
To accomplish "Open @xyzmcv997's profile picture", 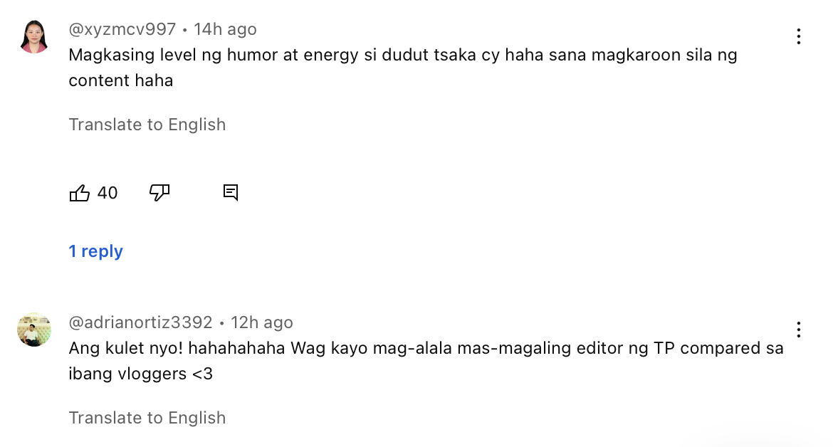I will (x=34, y=36).
